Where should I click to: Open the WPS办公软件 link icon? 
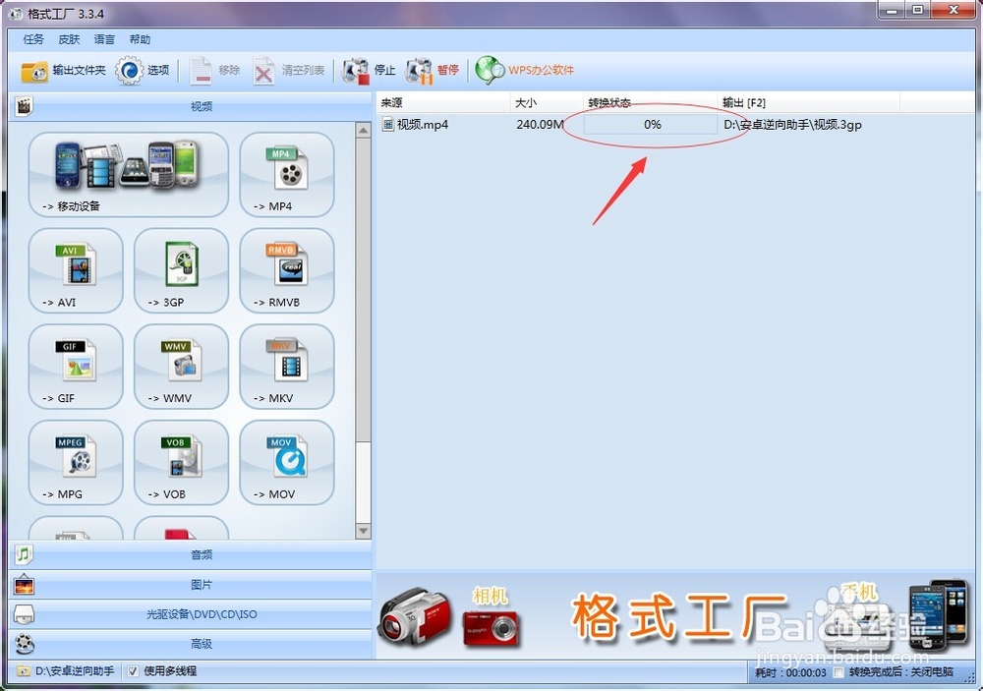pos(490,70)
